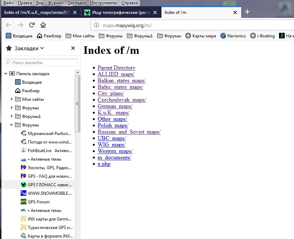Open the Рамблер bookmark in sidebar
The image size is (294, 239).
31,91
